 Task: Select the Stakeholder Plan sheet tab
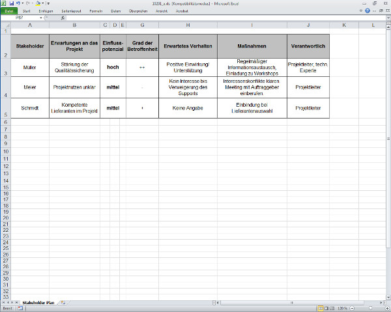pos(38,303)
